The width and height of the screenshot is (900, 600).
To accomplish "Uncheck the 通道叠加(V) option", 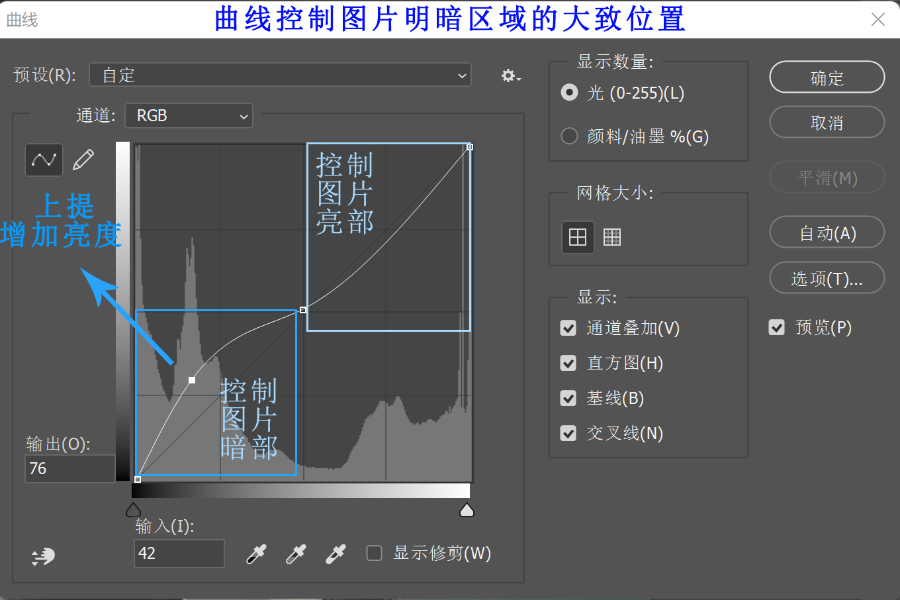I will click(x=568, y=328).
